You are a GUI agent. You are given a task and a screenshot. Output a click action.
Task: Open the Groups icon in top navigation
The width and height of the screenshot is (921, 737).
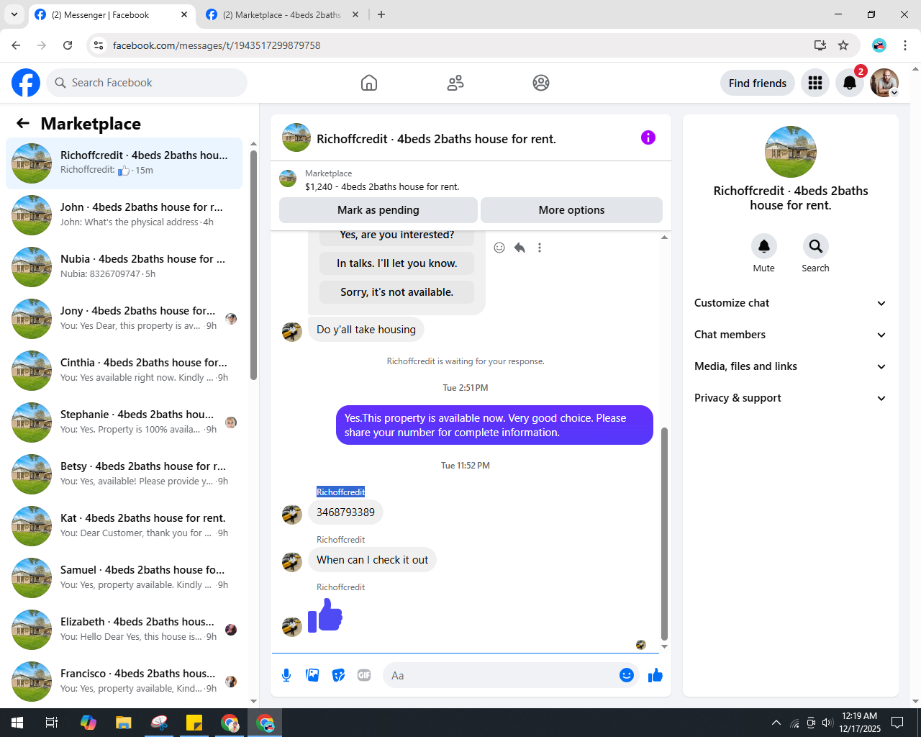(x=541, y=83)
